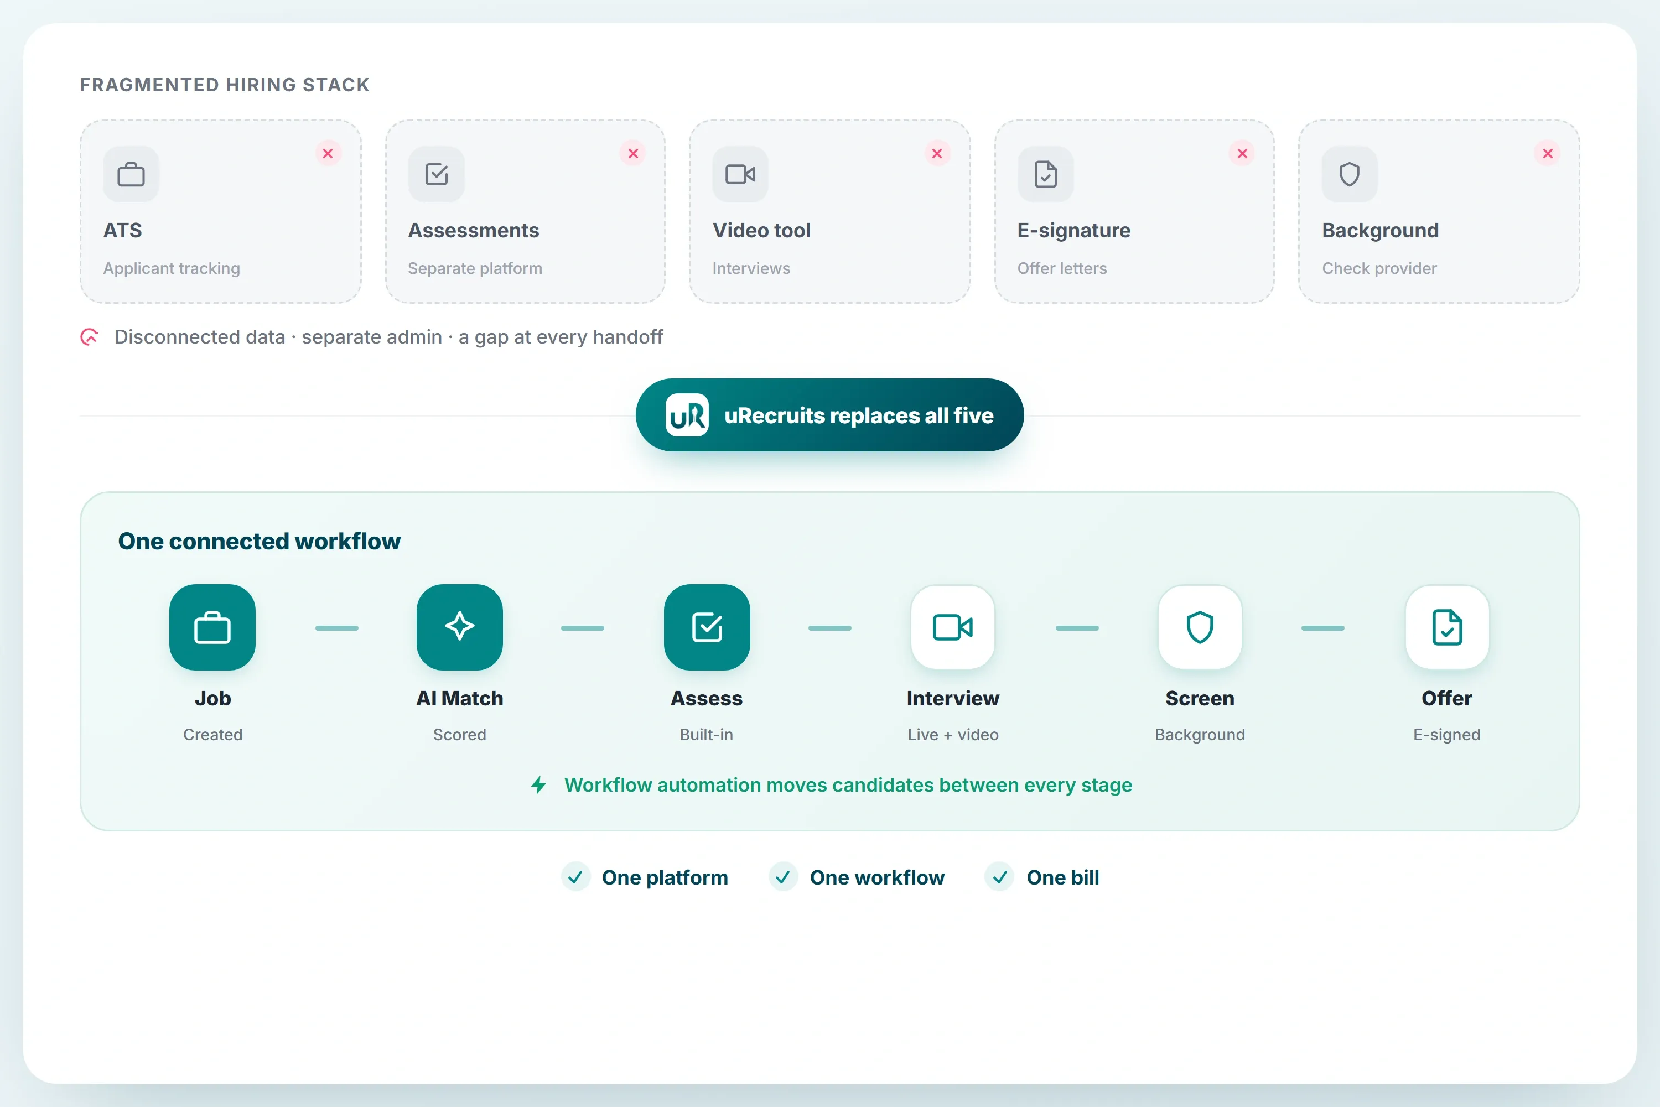The width and height of the screenshot is (1660, 1107).
Task: Click the checkmark beside One bill
Action: click(1000, 877)
